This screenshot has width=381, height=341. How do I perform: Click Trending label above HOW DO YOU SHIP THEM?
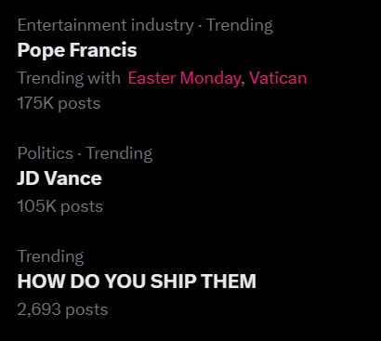50,256
